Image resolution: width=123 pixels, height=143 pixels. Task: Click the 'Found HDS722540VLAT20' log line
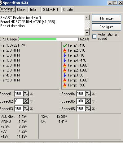point(28,22)
